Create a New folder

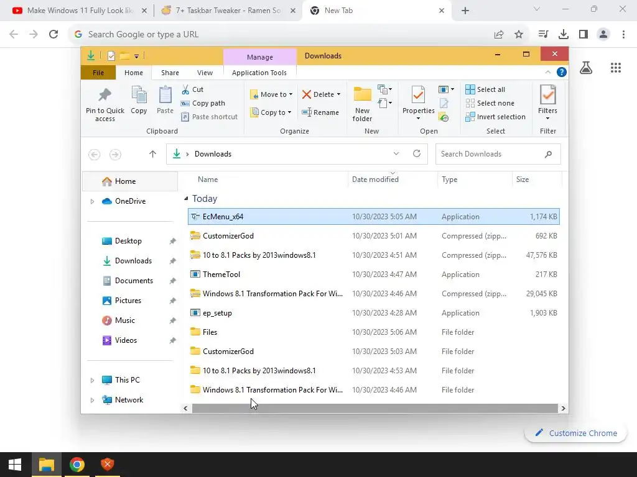pyautogui.click(x=362, y=104)
